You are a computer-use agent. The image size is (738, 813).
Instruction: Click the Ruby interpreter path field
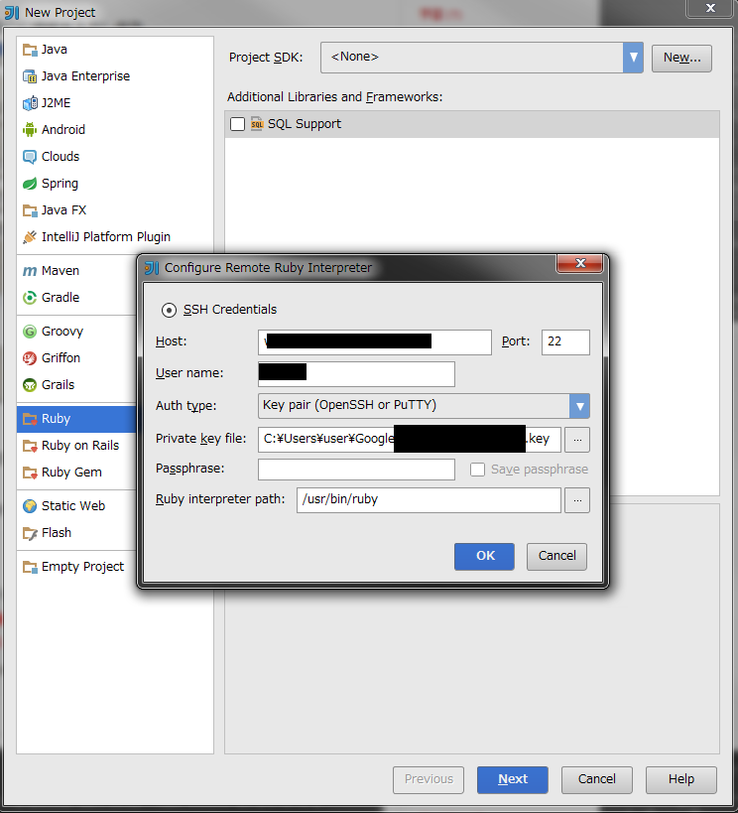[x=429, y=500]
